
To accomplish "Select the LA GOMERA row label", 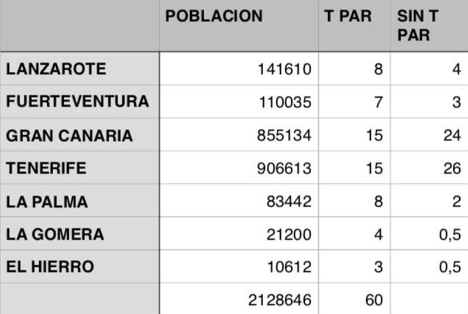I will coord(55,234).
